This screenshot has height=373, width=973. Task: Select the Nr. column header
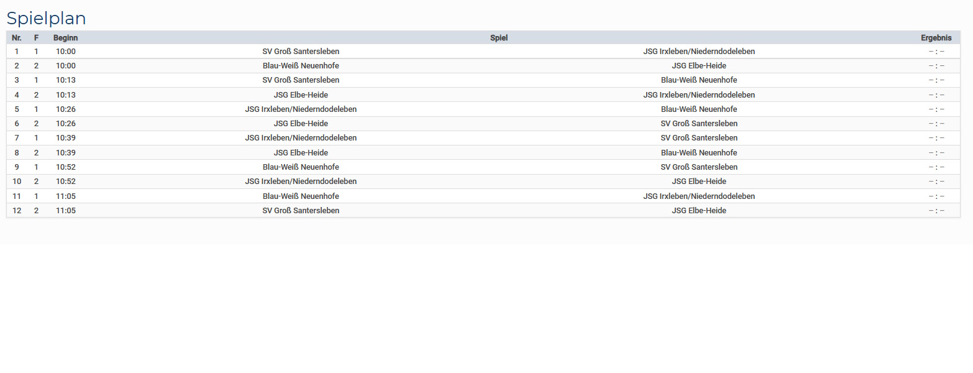[x=17, y=38]
